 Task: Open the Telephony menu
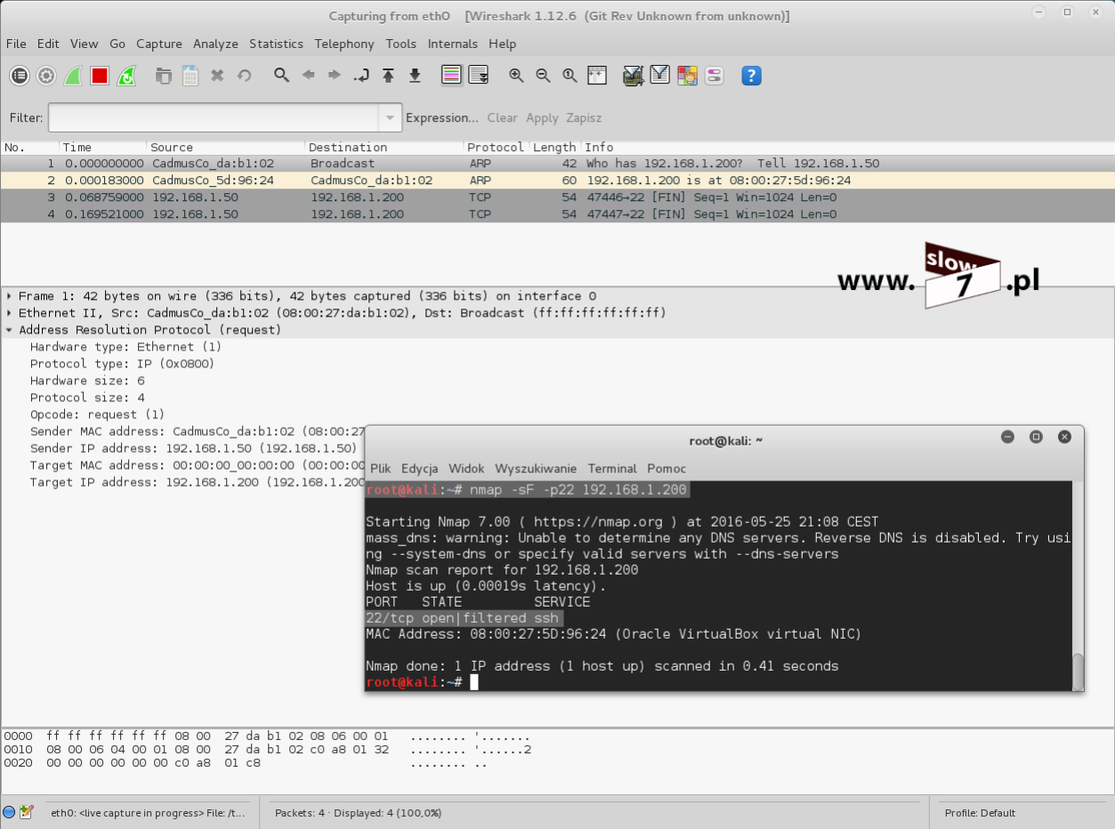pos(344,44)
